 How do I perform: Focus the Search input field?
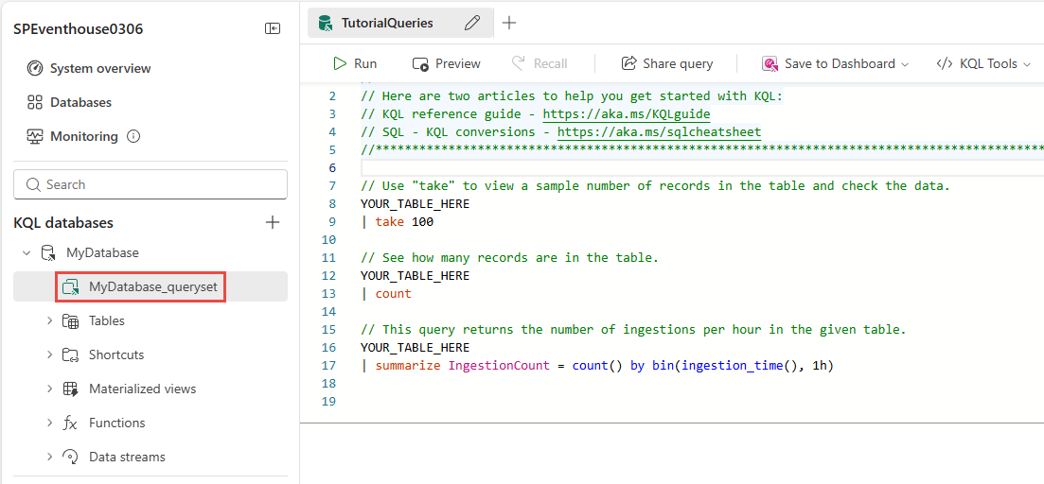150,184
